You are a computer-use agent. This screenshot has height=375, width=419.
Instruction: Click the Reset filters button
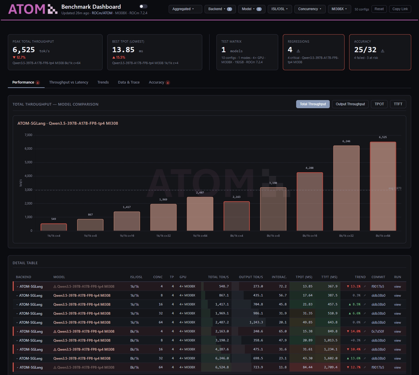pos(379,9)
